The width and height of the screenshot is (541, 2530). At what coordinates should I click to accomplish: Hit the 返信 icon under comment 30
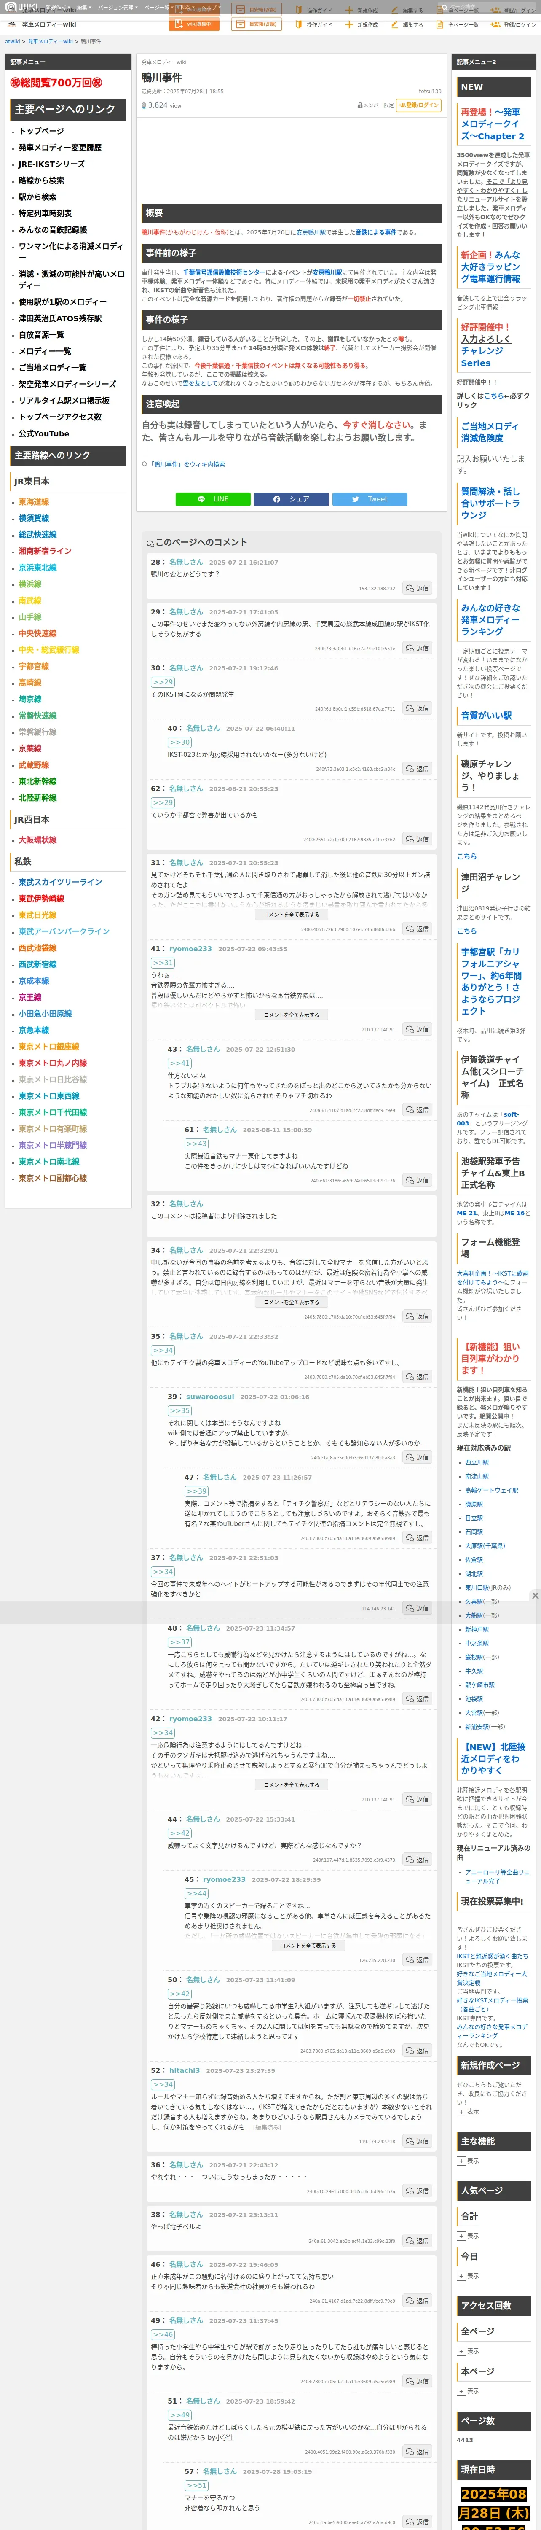point(417,708)
